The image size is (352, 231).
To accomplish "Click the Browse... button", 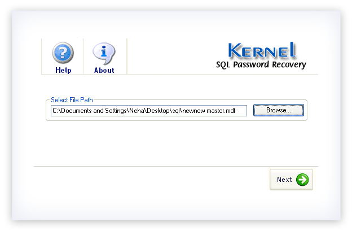I will [x=278, y=110].
